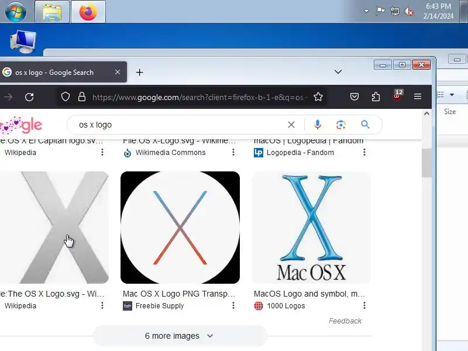468x351 pixels.
Task: Open the colorful X circle logo thumbnail
Action: click(180, 228)
